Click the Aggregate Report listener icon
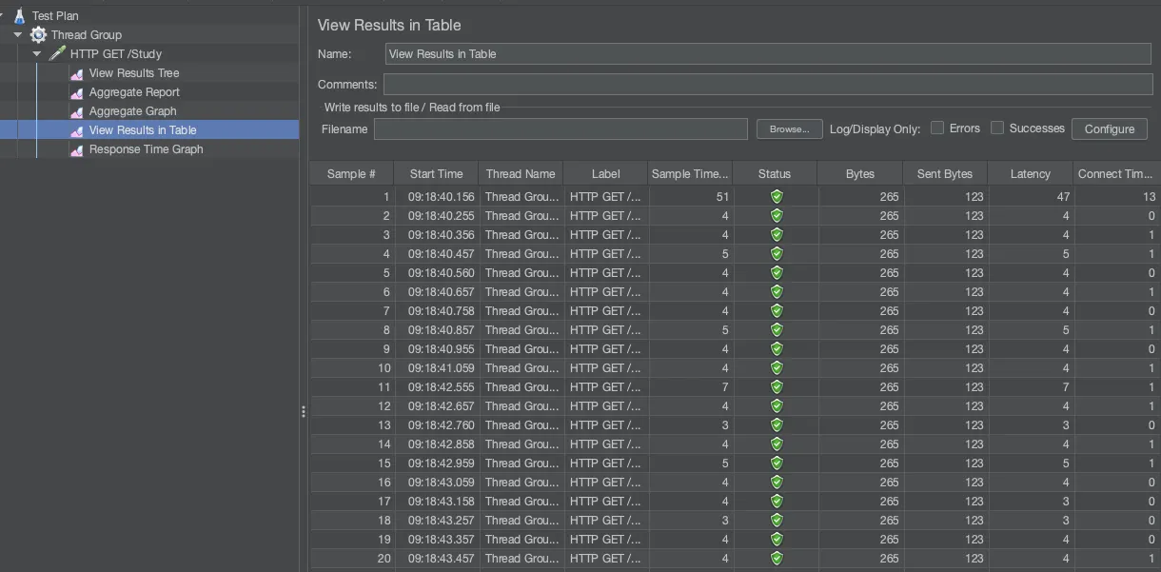 [x=76, y=92]
